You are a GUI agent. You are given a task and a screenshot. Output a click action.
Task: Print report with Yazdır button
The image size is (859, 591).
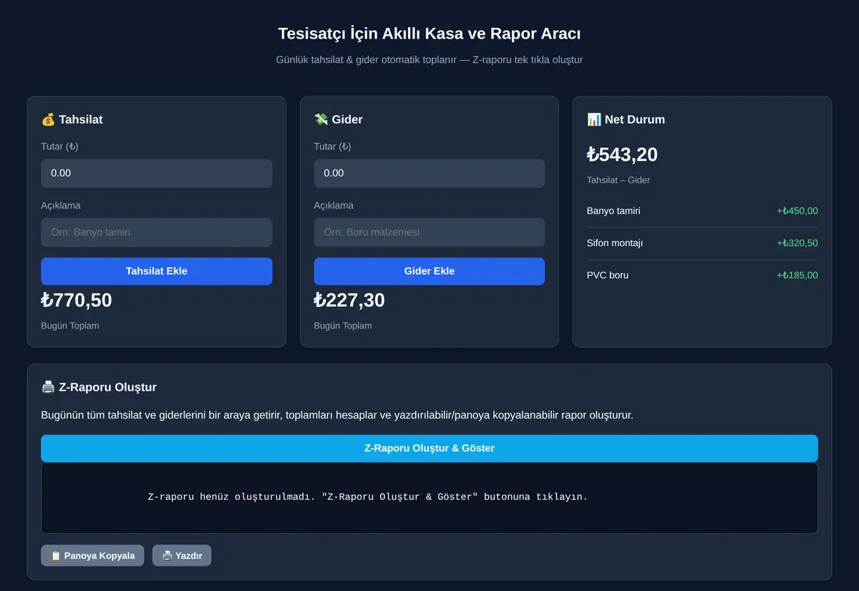point(182,555)
